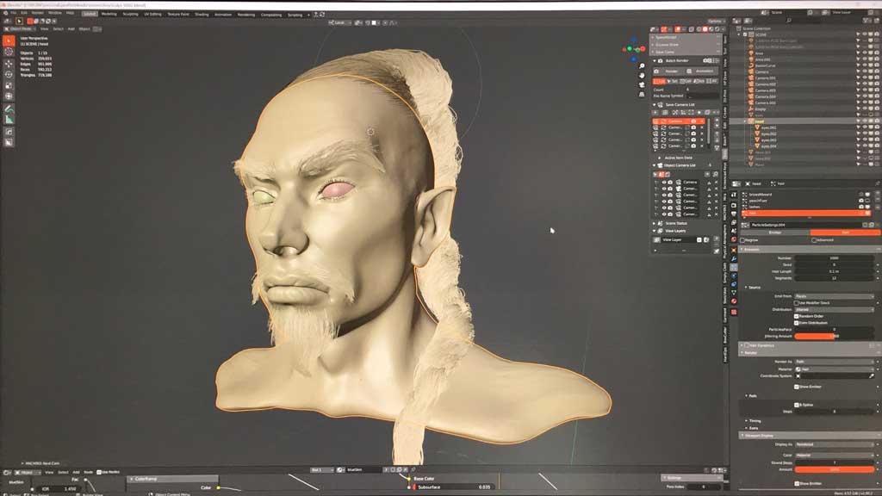Toggle Hair Dynamics checkbox
Screen dimensions: 882x496
747,345
